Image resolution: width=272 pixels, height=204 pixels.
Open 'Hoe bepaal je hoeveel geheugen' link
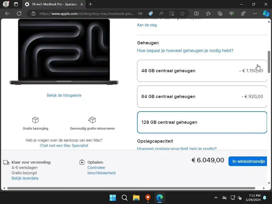pyautogui.click(x=185, y=50)
